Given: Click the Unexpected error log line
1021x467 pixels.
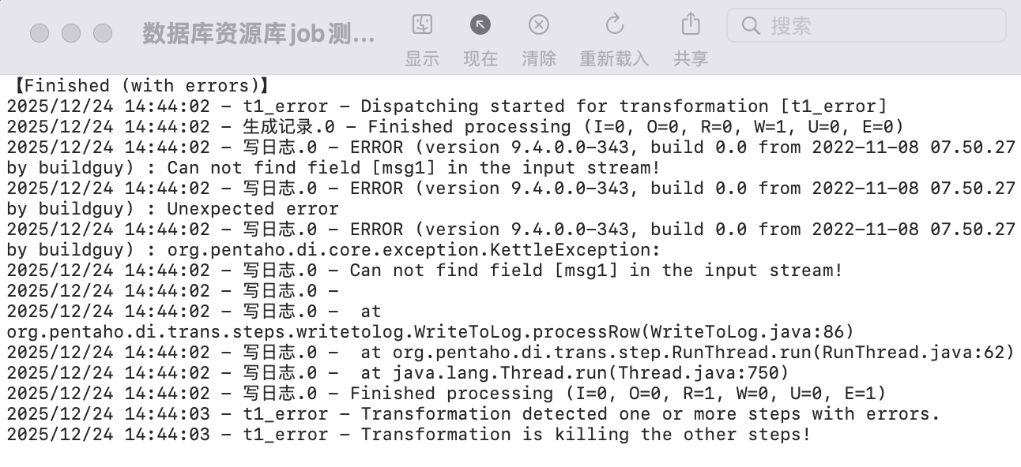Looking at the screenshot, I should (x=173, y=208).
